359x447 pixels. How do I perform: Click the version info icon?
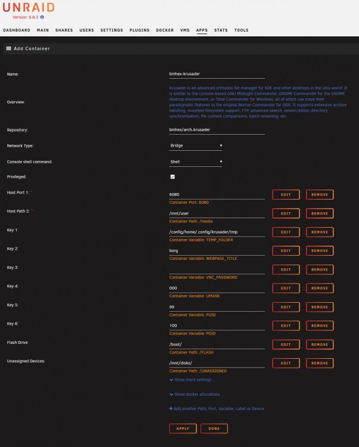tap(42, 17)
